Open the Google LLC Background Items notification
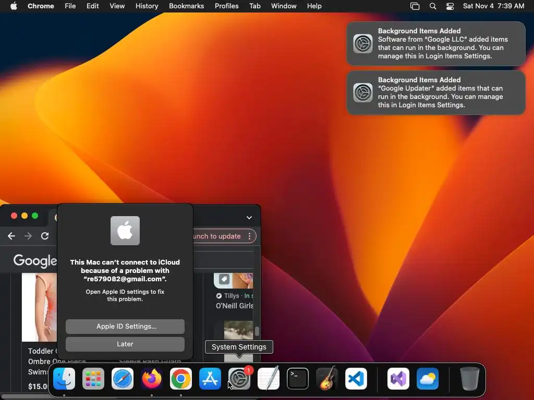534x400 pixels. 436,44
